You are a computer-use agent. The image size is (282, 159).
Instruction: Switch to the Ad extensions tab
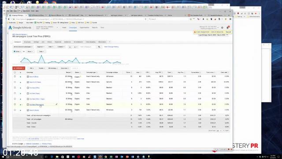[78, 42]
